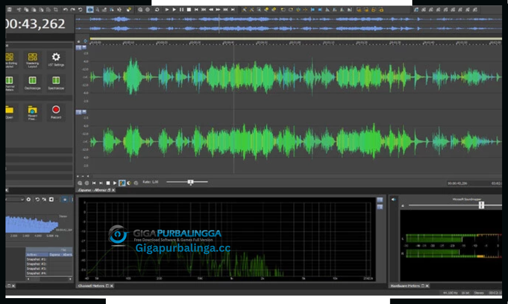Go to end in the main transport bar
This screenshot has width=508, height=304.
click(232, 9)
